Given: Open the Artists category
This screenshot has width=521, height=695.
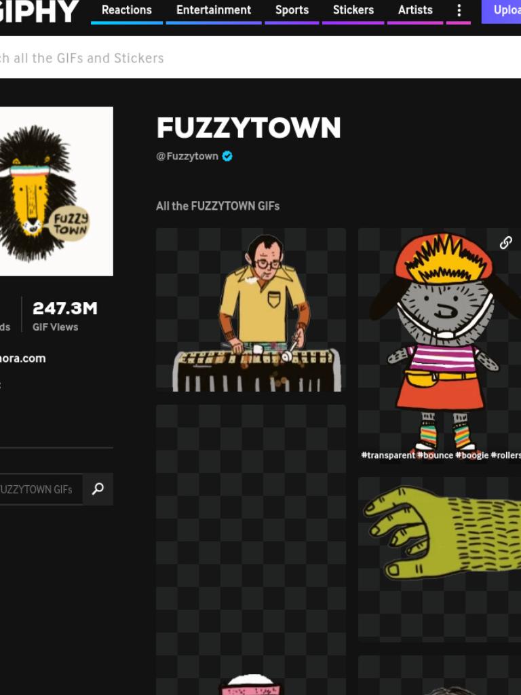Looking at the screenshot, I should point(415,10).
